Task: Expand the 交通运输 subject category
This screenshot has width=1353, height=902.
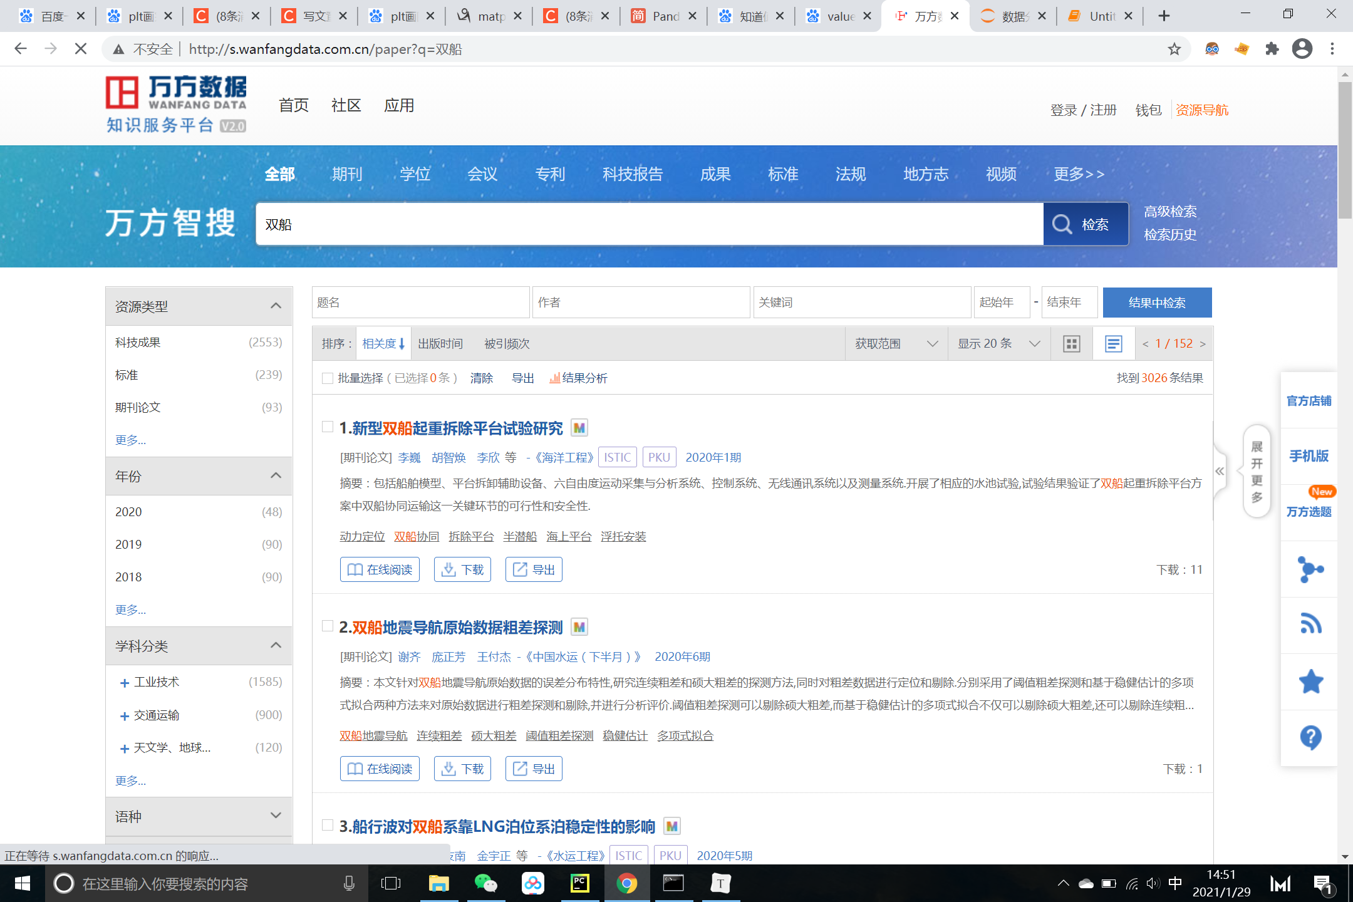Action: pyautogui.click(x=125, y=716)
